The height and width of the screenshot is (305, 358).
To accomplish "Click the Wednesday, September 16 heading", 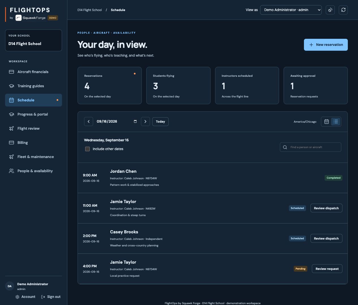I will pyautogui.click(x=106, y=140).
